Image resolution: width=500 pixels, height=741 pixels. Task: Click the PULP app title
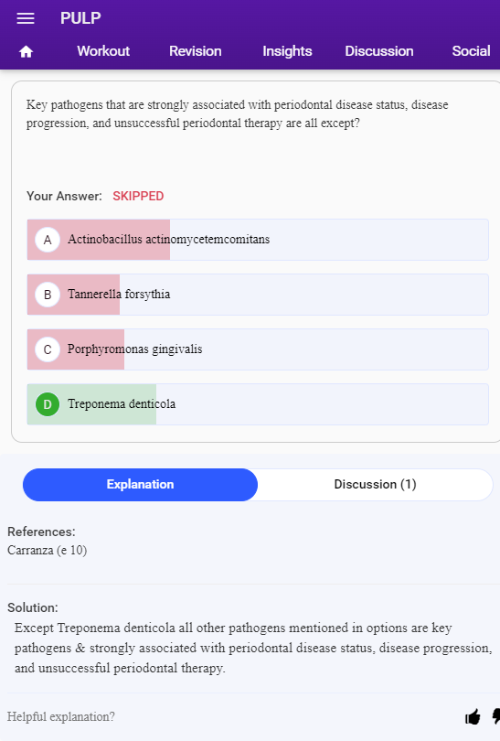[x=80, y=18]
